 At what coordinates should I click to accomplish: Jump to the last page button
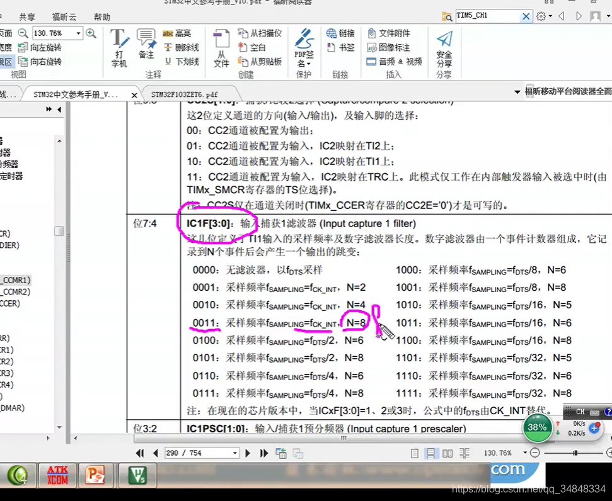tap(264, 453)
